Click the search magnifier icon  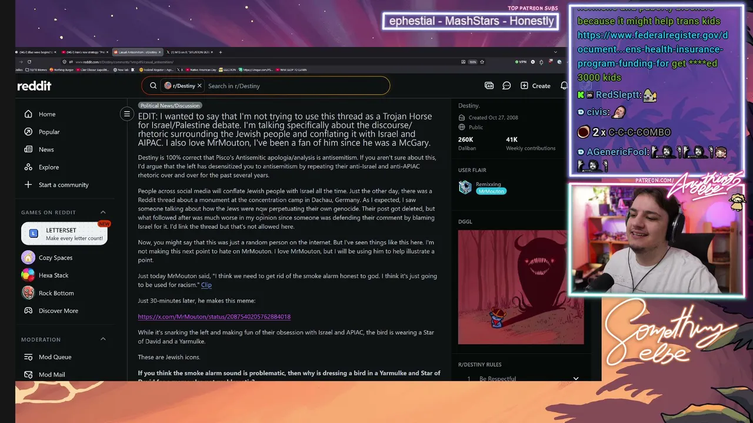click(x=153, y=86)
